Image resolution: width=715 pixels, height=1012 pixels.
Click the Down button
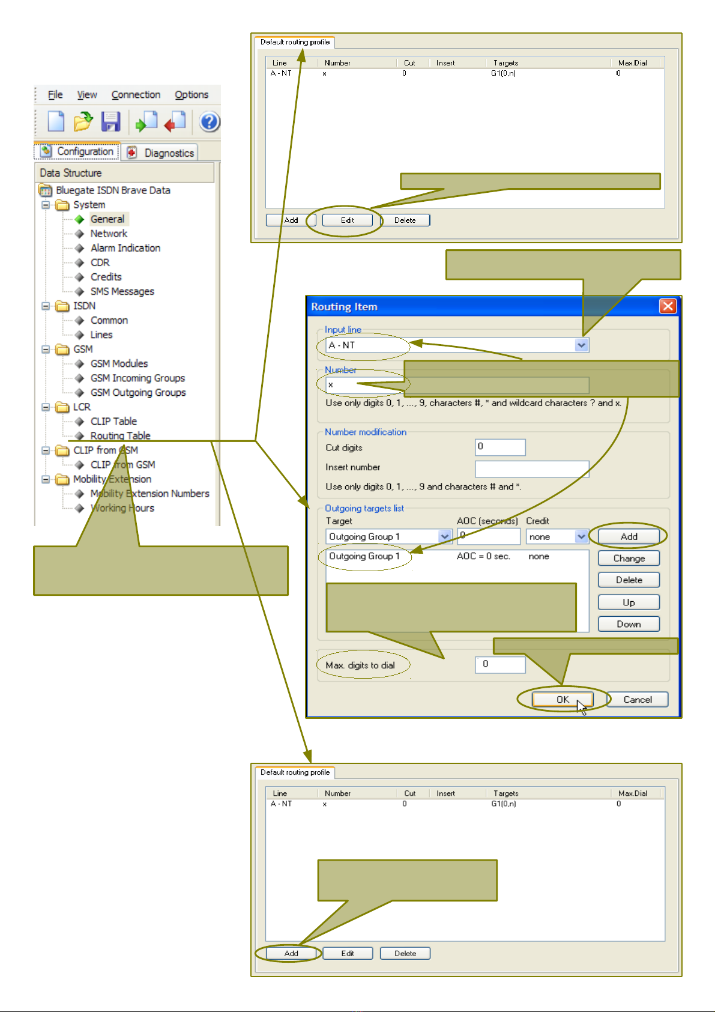tap(629, 624)
